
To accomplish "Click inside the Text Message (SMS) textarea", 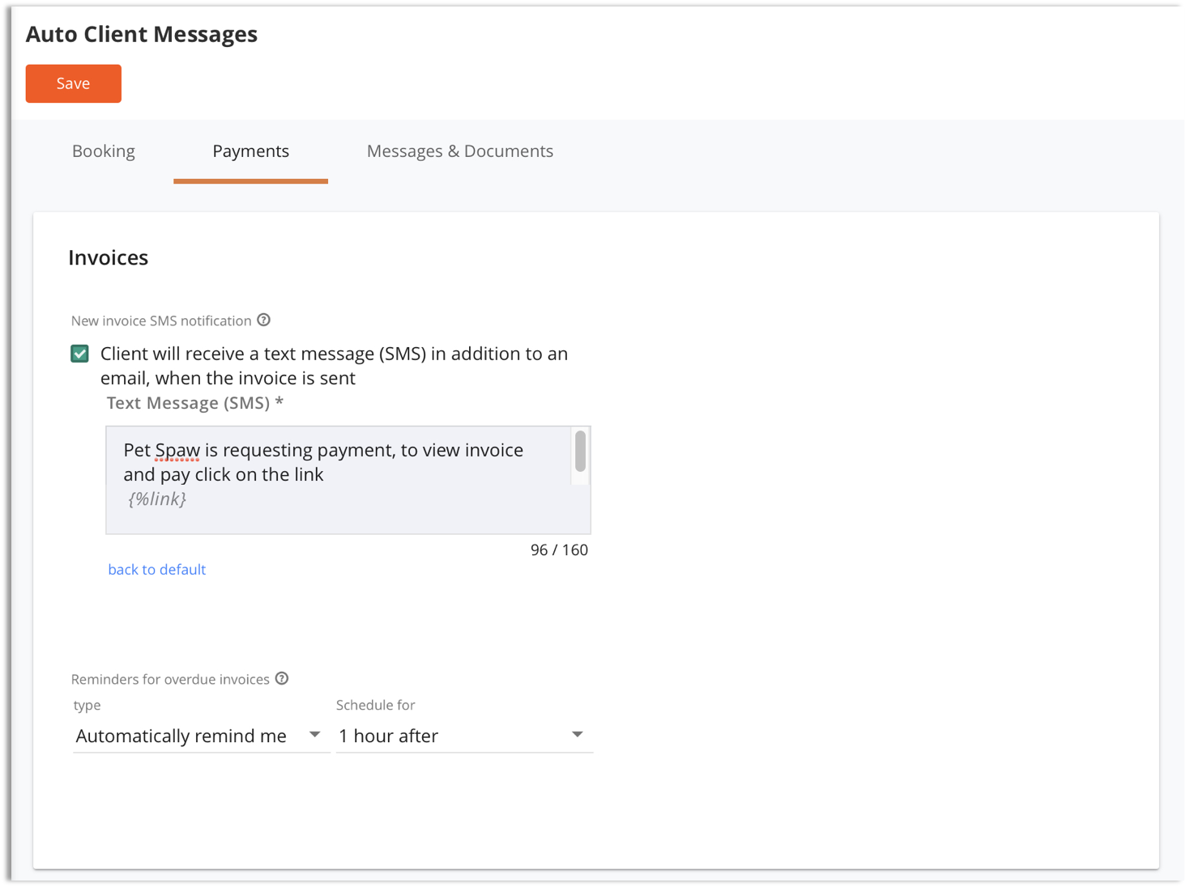I will 348,480.
